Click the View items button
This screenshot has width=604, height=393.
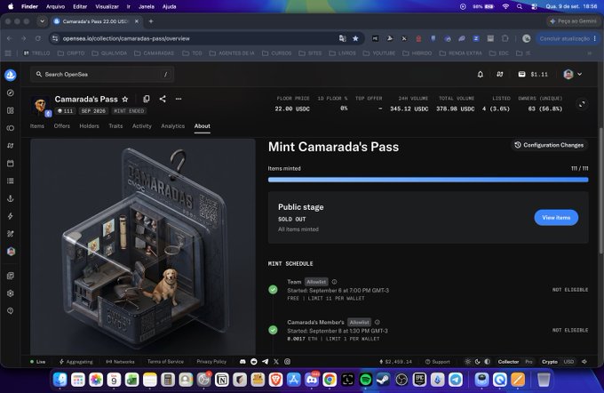pyautogui.click(x=556, y=218)
